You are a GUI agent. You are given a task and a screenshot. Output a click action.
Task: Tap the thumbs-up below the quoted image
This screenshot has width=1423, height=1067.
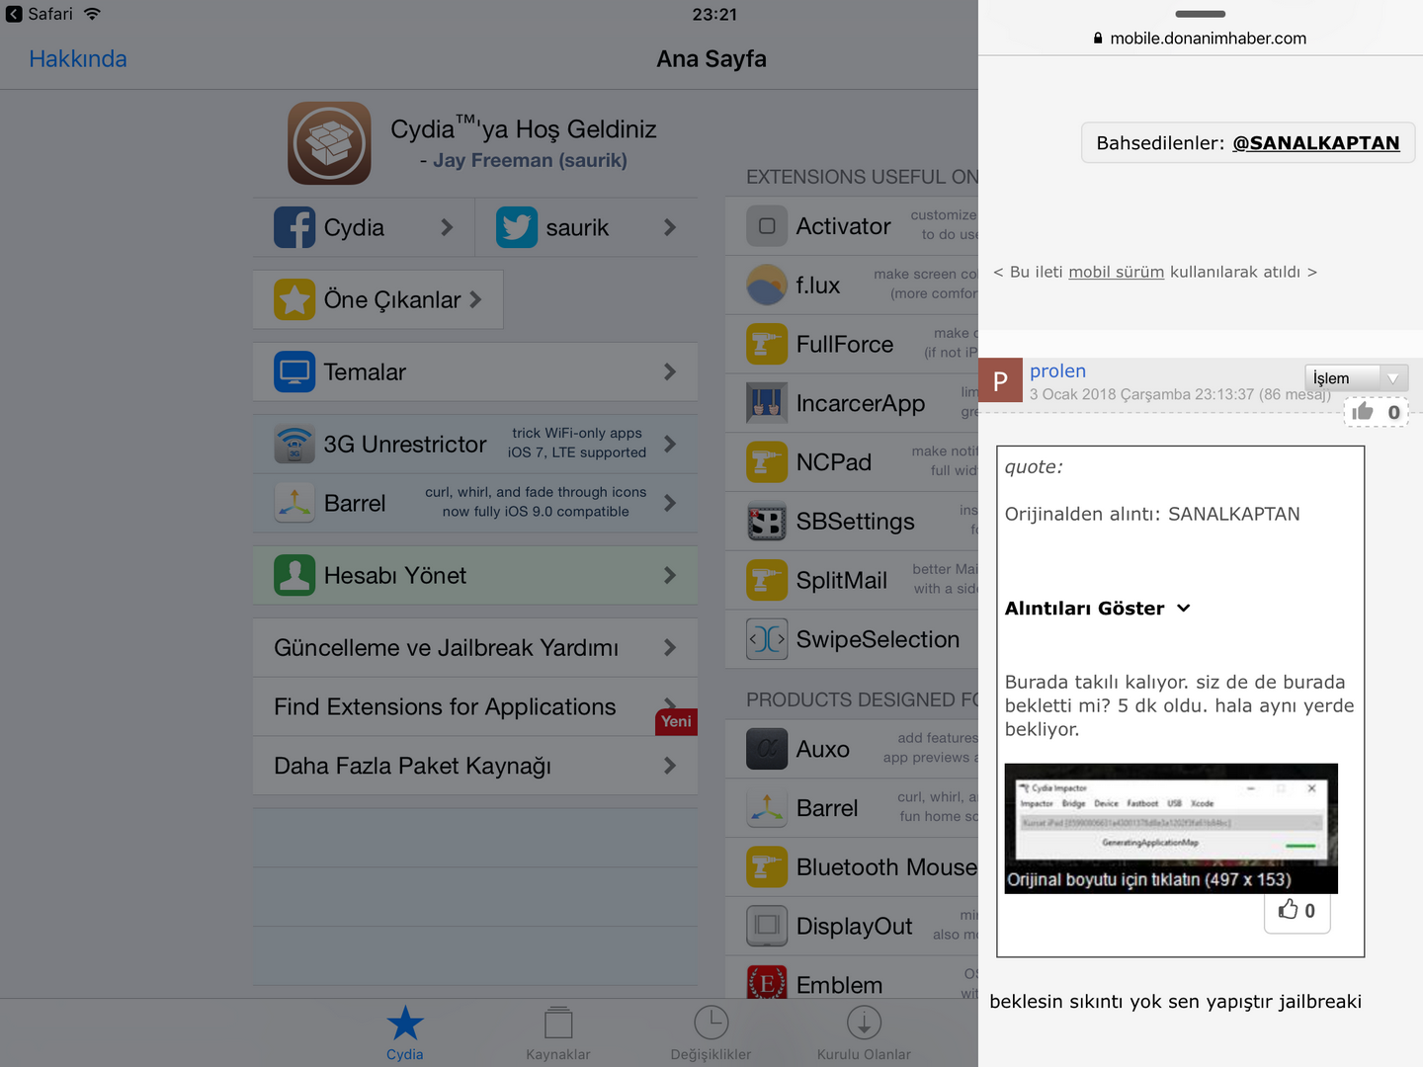[1289, 909]
